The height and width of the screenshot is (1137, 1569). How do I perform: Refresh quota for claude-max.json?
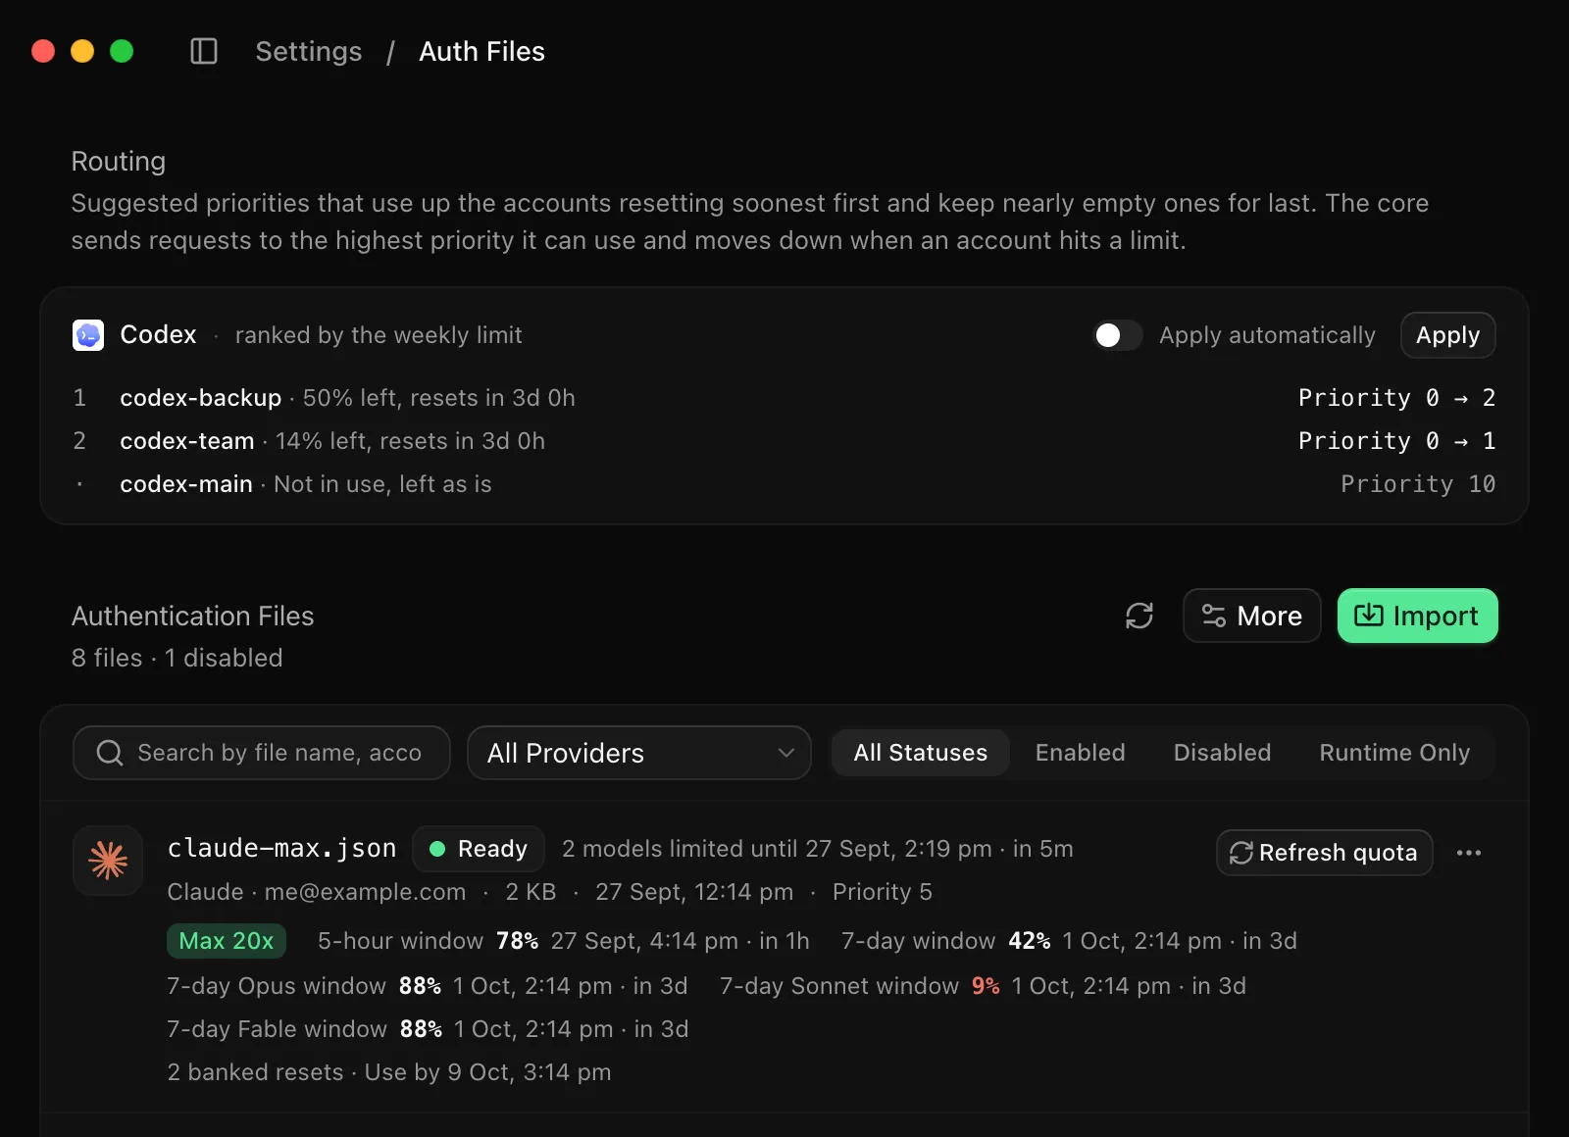[1324, 853]
